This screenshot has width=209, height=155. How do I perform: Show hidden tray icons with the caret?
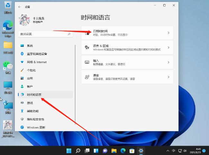pyautogui.click(x=168, y=151)
